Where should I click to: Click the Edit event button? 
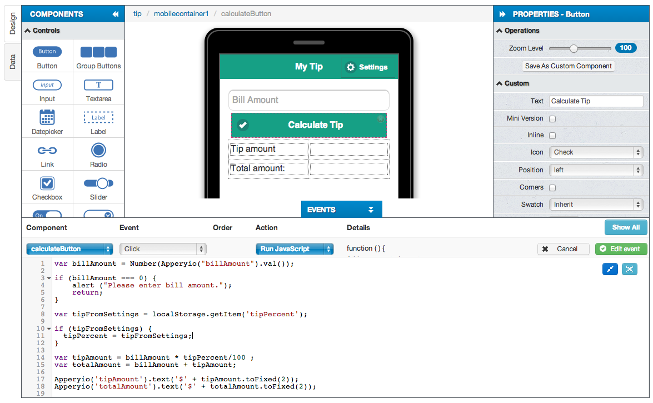(621, 249)
